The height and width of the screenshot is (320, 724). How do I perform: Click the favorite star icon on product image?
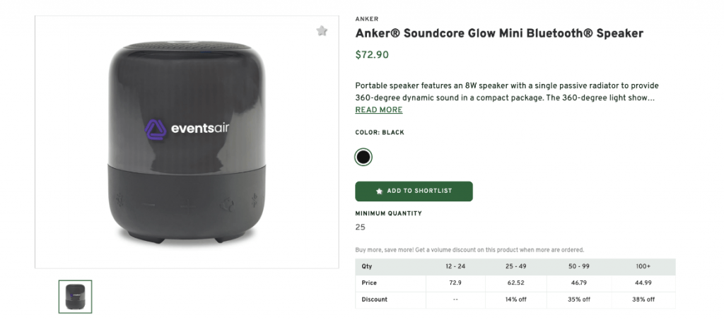point(322,31)
